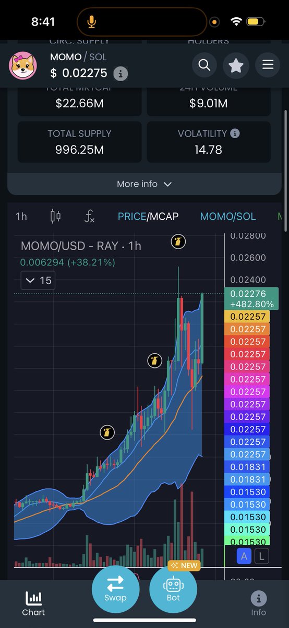The image size is (289, 628).
Task: Tap the 0.02600 axis price label
Action: tap(248, 258)
